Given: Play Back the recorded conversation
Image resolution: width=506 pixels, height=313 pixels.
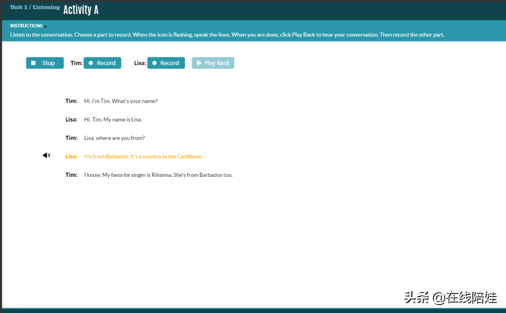Looking at the screenshot, I should (213, 63).
